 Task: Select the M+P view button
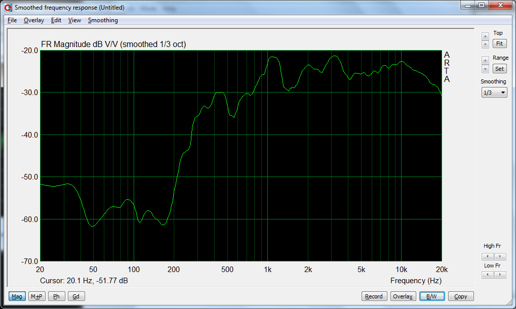36,296
